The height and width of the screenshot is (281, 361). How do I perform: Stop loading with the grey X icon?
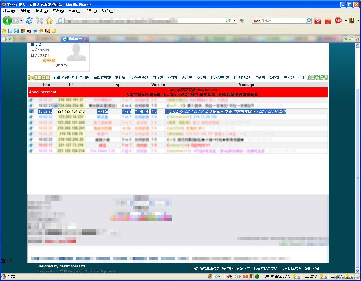pos(39,21)
